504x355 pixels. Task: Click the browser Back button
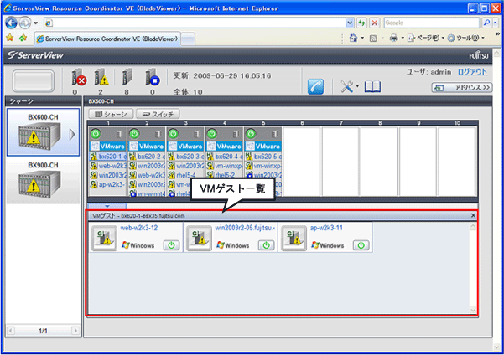click(x=12, y=23)
